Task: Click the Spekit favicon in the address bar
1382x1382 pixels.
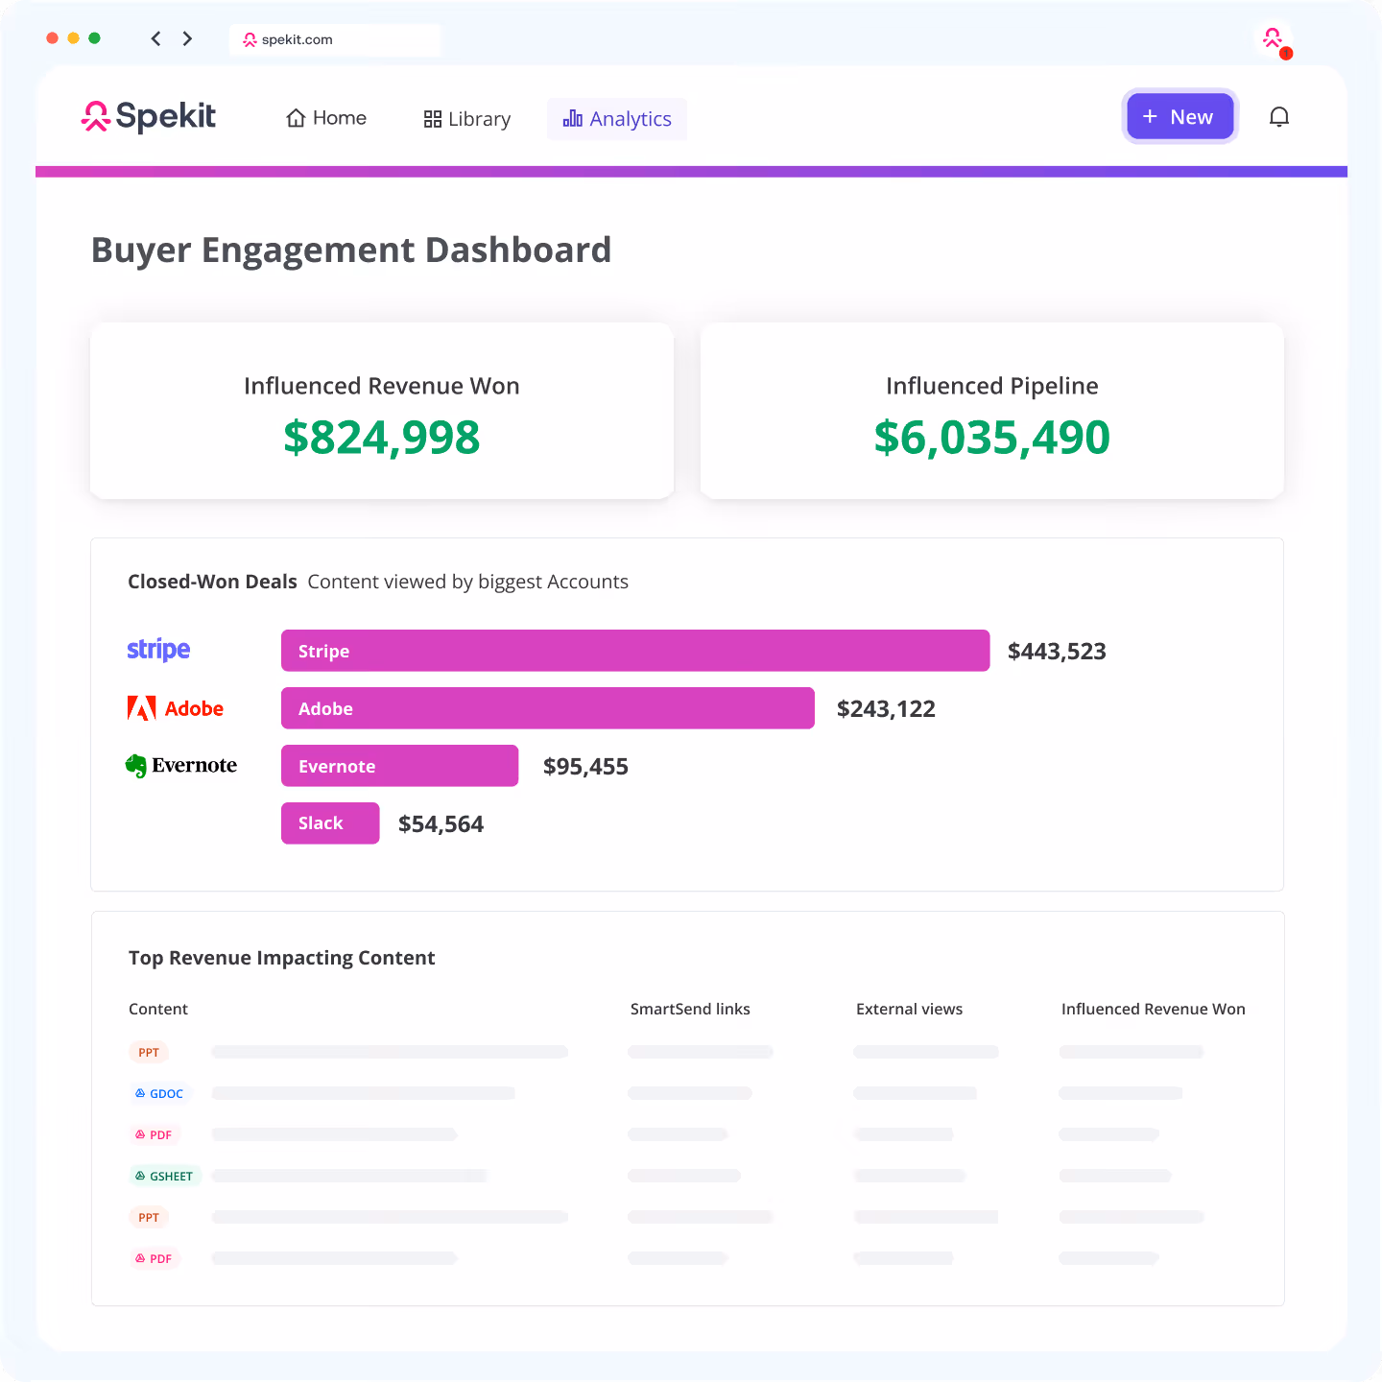Action: click(x=249, y=39)
